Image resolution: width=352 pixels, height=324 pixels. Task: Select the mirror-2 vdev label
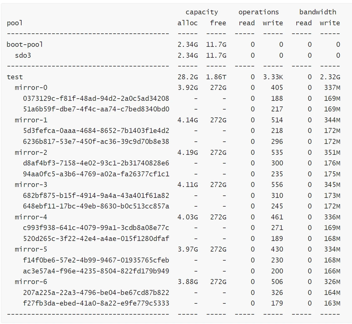(x=31, y=153)
